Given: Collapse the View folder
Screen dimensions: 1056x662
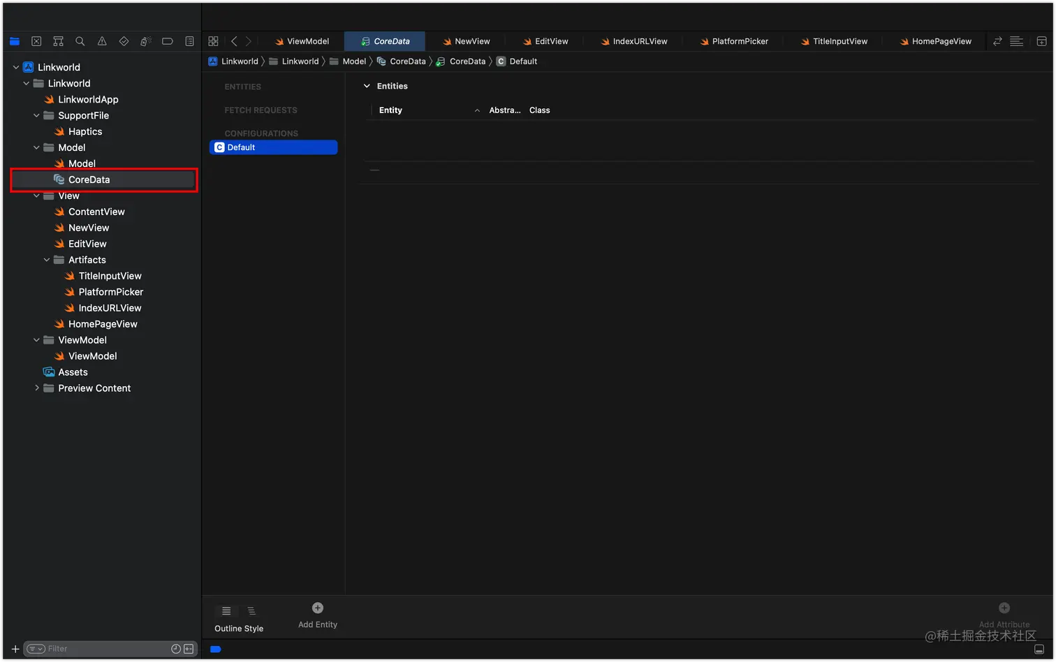Looking at the screenshot, I should tap(36, 196).
